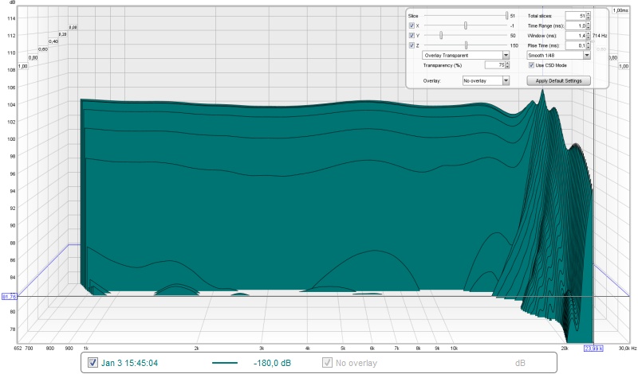The width and height of the screenshot is (638, 374).
Task: Disable the Use CSD Mode checkbox
Action: click(x=531, y=65)
